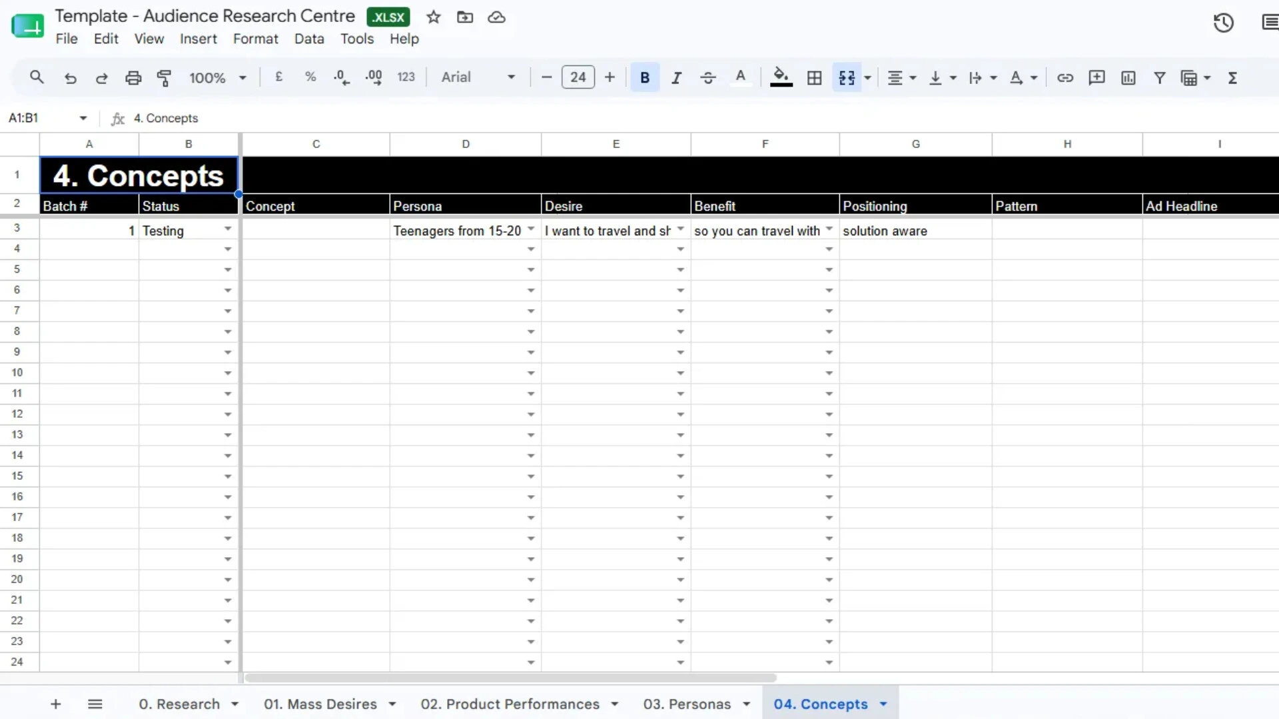The image size is (1279, 719).
Task: Insert comment icon
Action: point(1096,78)
